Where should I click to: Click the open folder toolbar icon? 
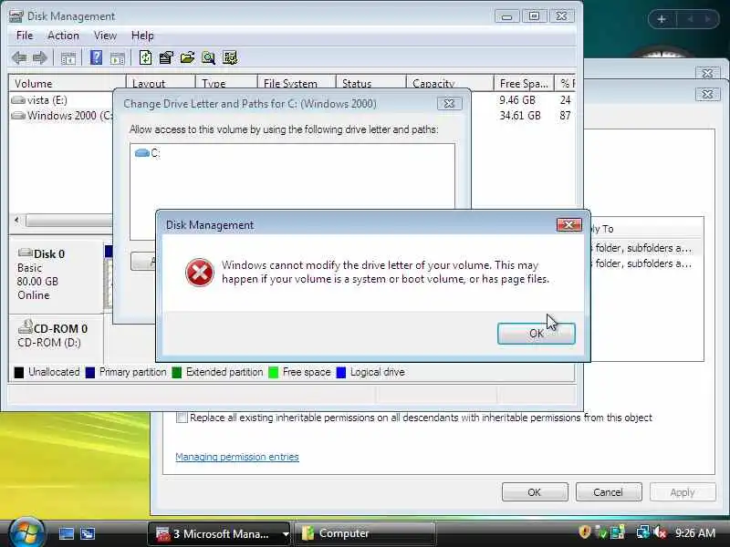pyautogui.click(x=187, y=57)
